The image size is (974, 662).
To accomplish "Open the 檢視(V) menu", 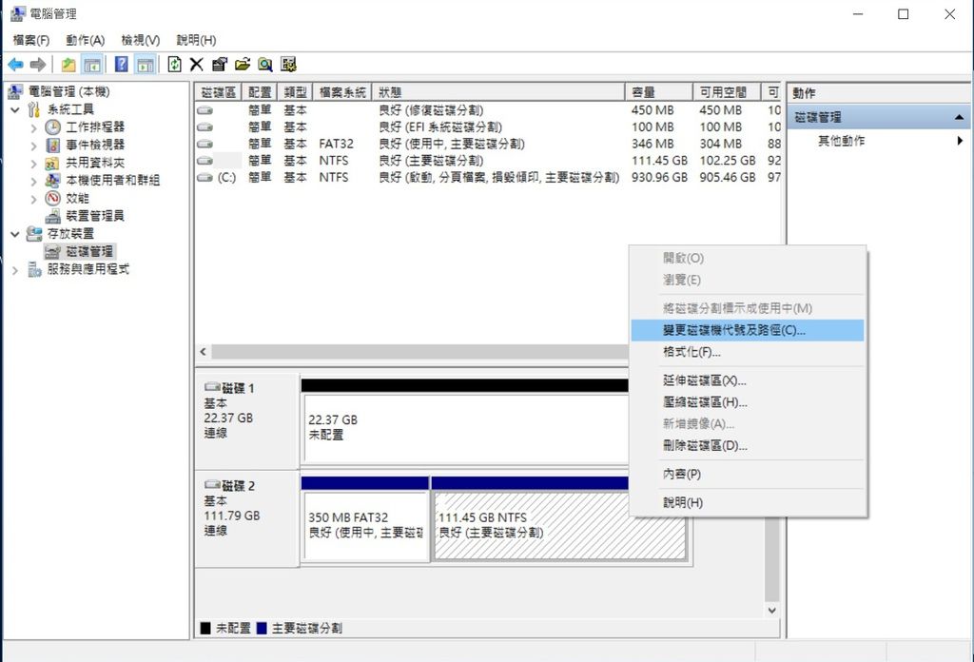I will 141,40.
